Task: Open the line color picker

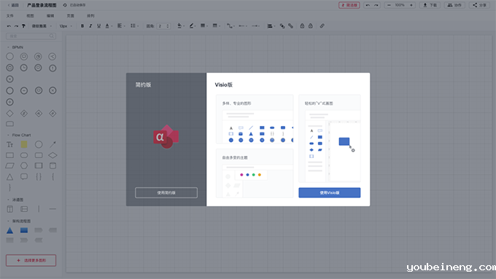Action: point(193,26)
